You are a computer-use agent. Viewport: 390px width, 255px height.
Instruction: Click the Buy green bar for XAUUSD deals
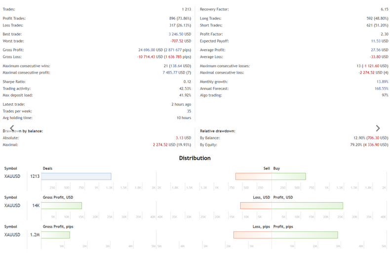[289, 176]
